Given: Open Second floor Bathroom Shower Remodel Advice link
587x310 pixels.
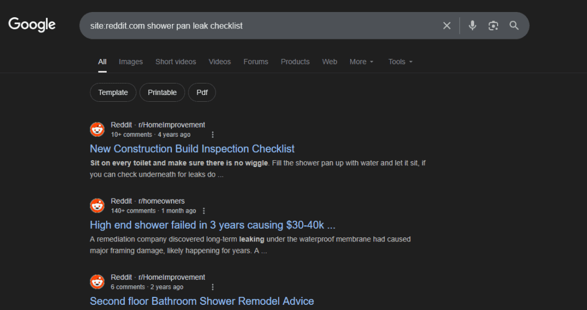Looking at the screenshot, I should (x=202, y=301).
